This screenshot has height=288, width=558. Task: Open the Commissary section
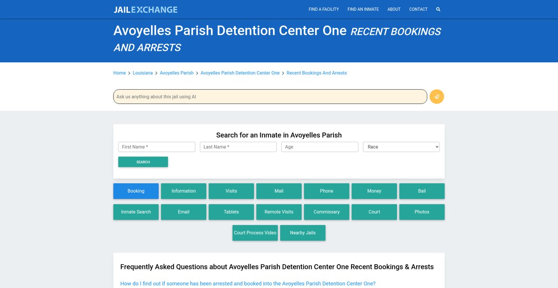tap(326, 212)
